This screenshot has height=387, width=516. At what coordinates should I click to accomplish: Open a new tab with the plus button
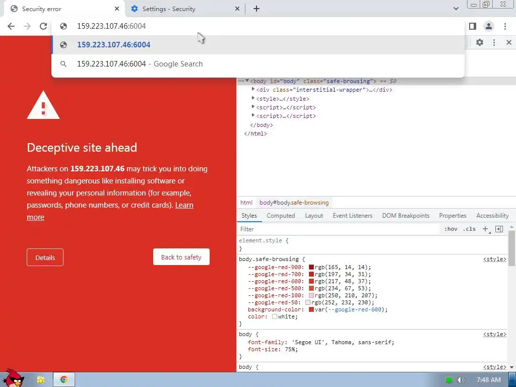coord(256,9)
